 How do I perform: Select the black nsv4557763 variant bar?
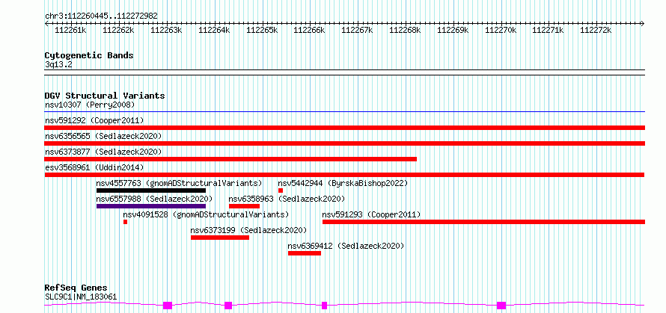coord(151,190)
